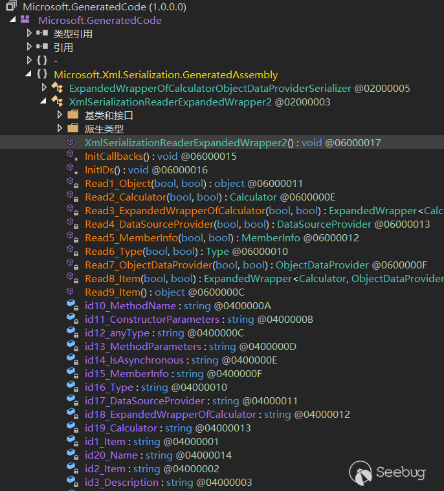
Task: Click the namespace braces icon beside Microsoft.Xml.Serialization.GeneratedAssembly
Action: tap(42, 75)
